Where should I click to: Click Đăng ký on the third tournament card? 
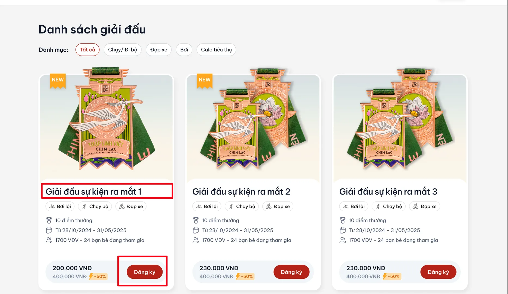click(x=438, y=272)
